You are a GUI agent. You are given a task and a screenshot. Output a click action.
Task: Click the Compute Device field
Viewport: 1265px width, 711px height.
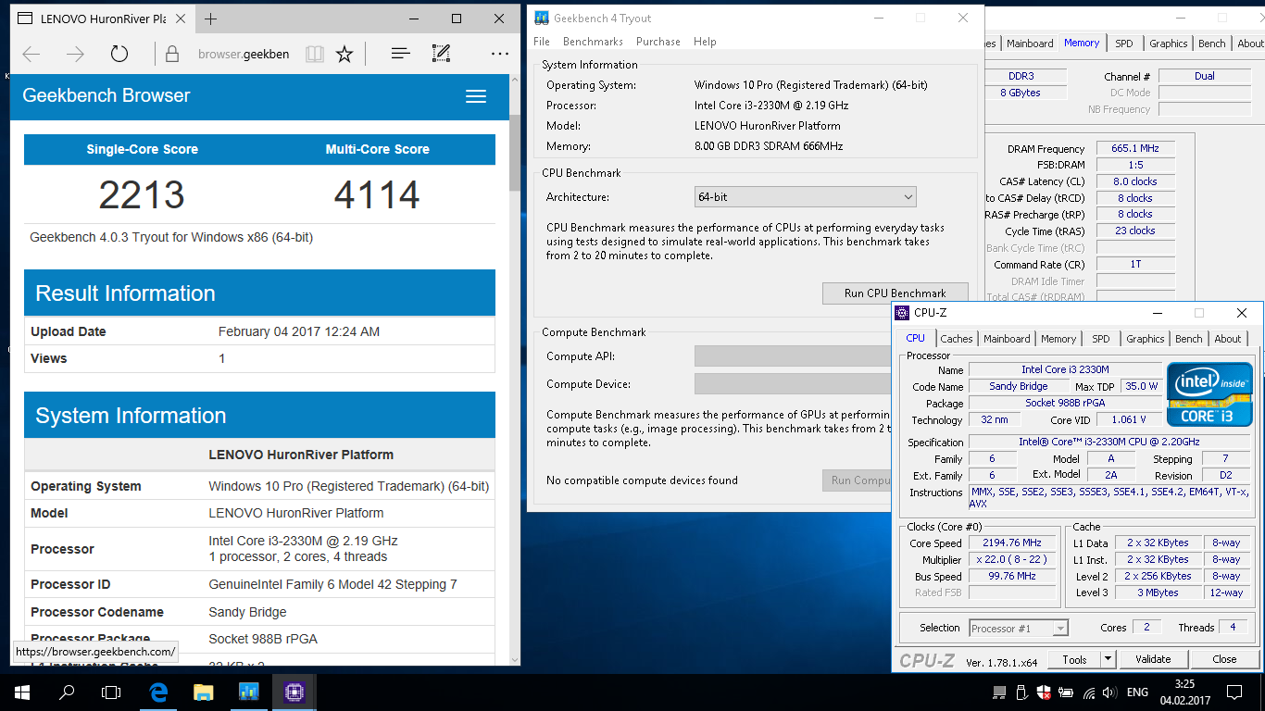(x=793, y=384)
